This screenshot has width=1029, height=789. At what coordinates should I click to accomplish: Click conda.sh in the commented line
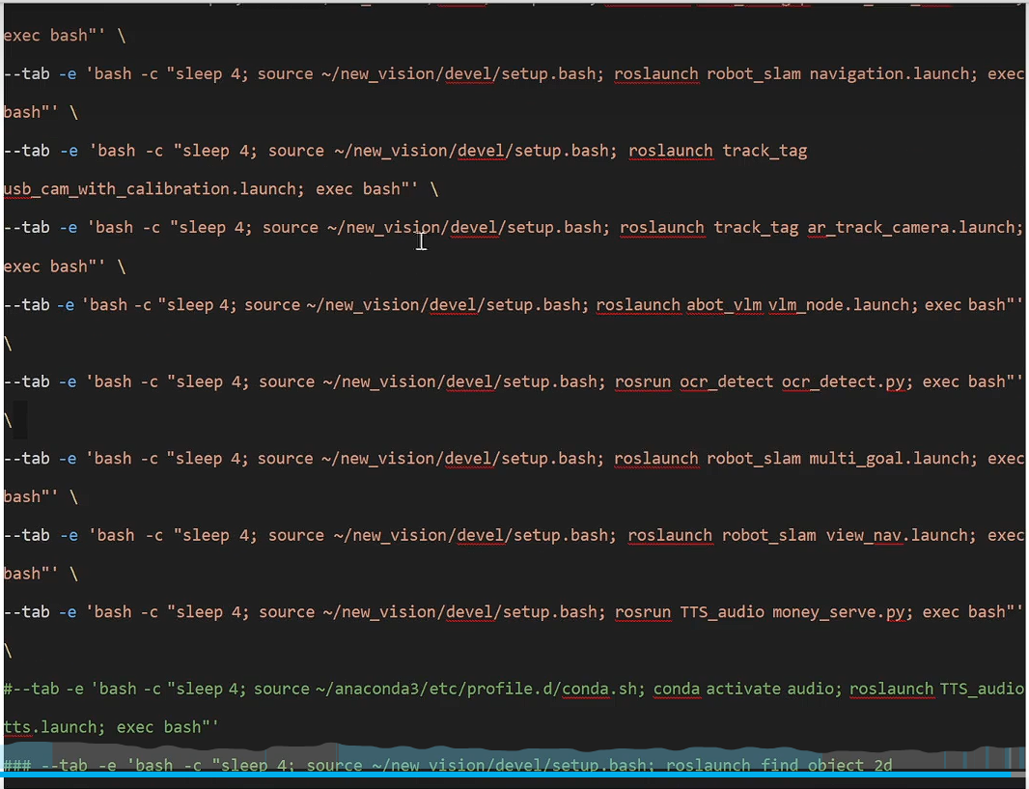tap(599, 690)
